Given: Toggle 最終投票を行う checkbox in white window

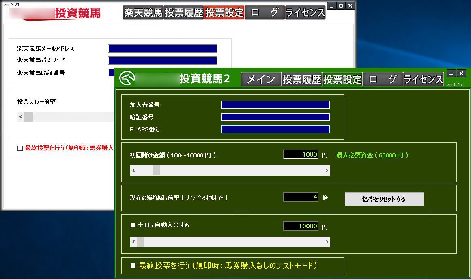Looking at the screenshot, I should [x=20, y=148].
